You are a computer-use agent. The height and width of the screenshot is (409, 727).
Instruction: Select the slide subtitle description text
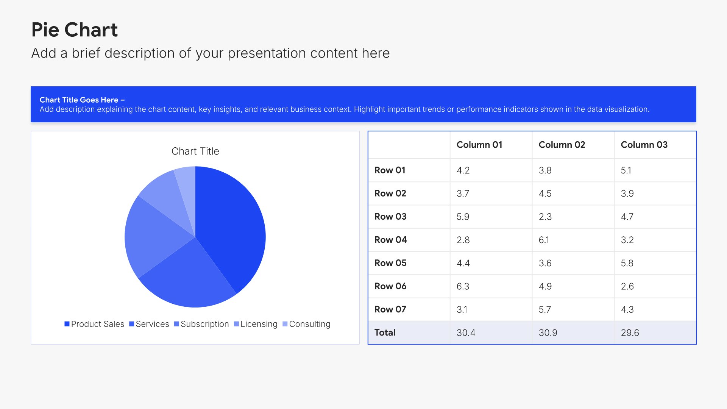tap(211, 53)
